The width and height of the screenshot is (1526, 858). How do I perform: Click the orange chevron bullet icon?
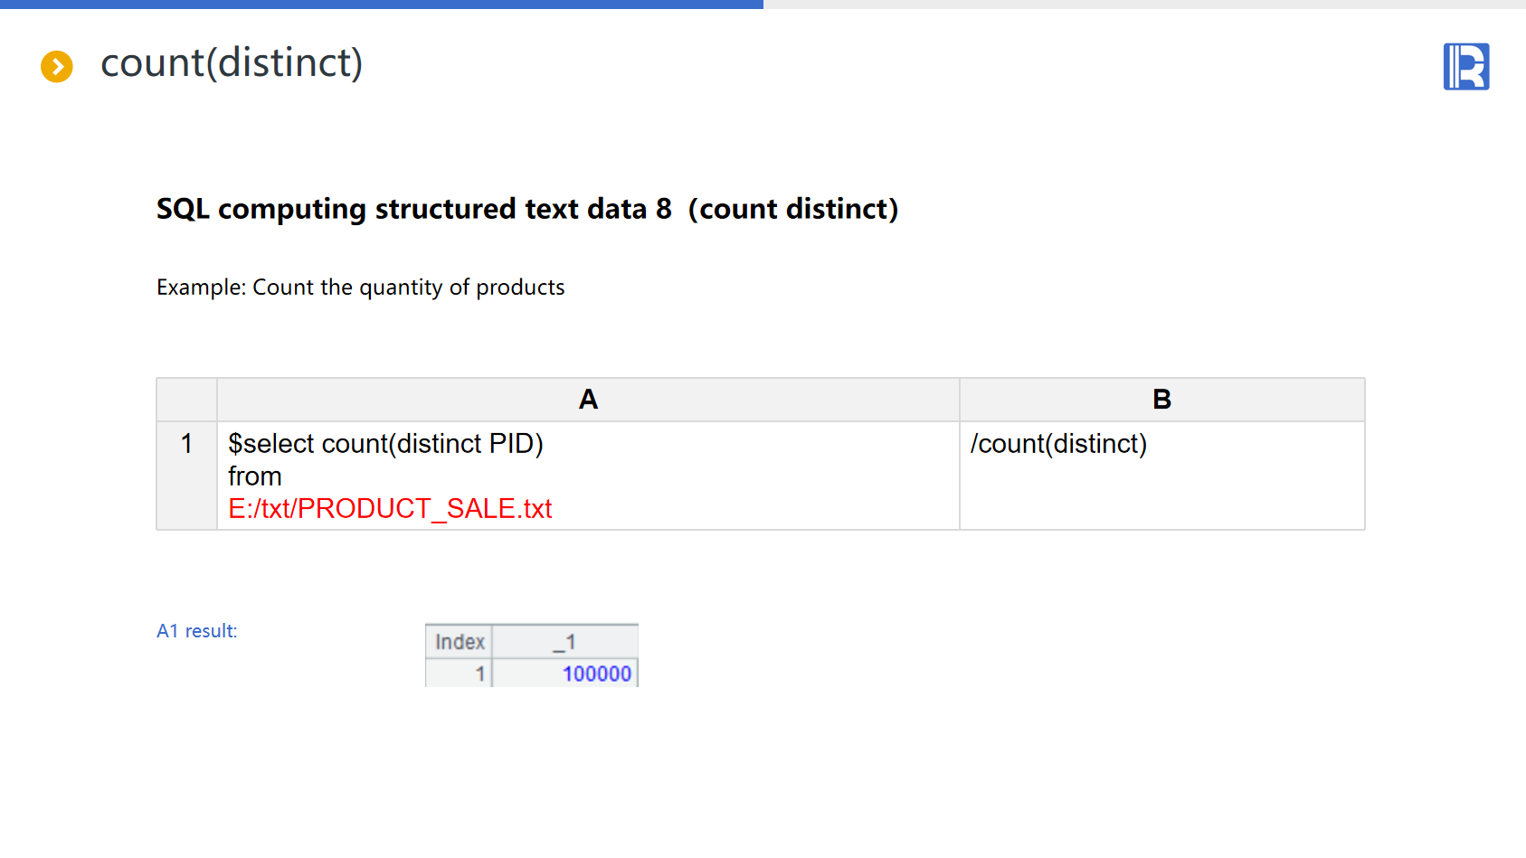click(57, 66)
